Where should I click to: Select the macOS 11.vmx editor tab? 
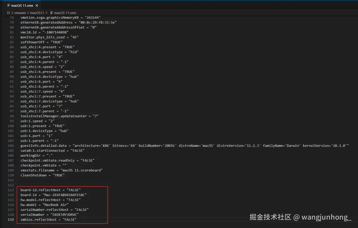pyautogui.click(x=22, y=5)
